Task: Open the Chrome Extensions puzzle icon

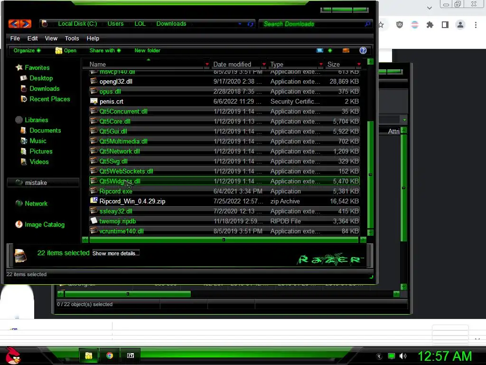Action: tap(430, 25)
